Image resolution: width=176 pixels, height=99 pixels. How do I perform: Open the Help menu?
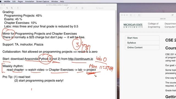click(62, 1)
